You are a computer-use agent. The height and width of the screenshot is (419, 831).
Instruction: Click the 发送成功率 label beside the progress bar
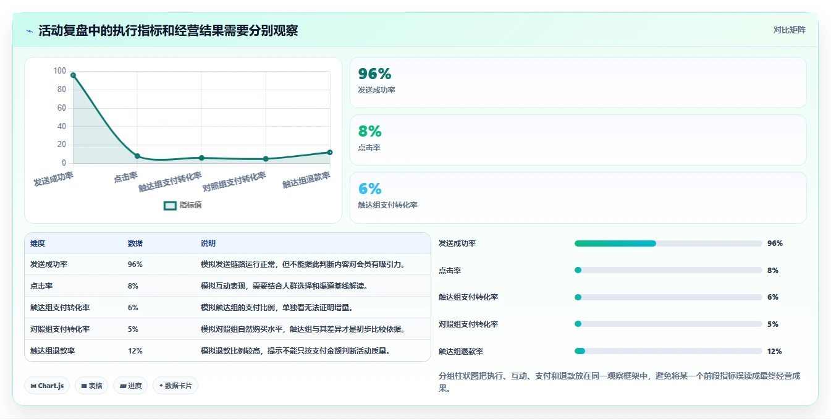pos(457,243)
